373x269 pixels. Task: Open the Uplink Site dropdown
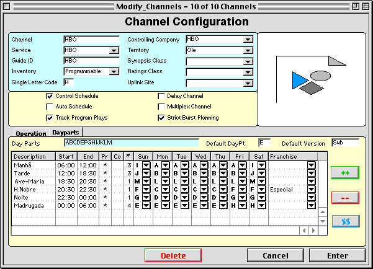(x=248, y=83)
